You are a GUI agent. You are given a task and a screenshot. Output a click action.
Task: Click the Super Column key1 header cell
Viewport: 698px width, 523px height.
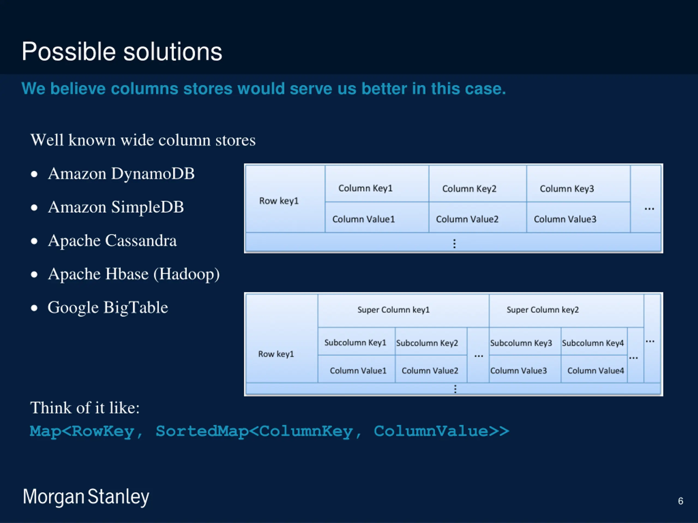click(x=393, y=310)
